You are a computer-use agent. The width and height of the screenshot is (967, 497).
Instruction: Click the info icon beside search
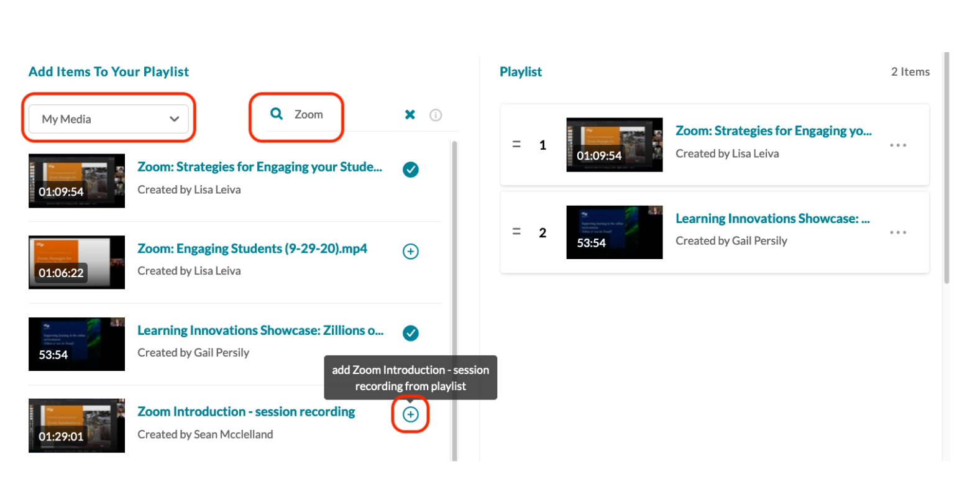pos(436,115)
